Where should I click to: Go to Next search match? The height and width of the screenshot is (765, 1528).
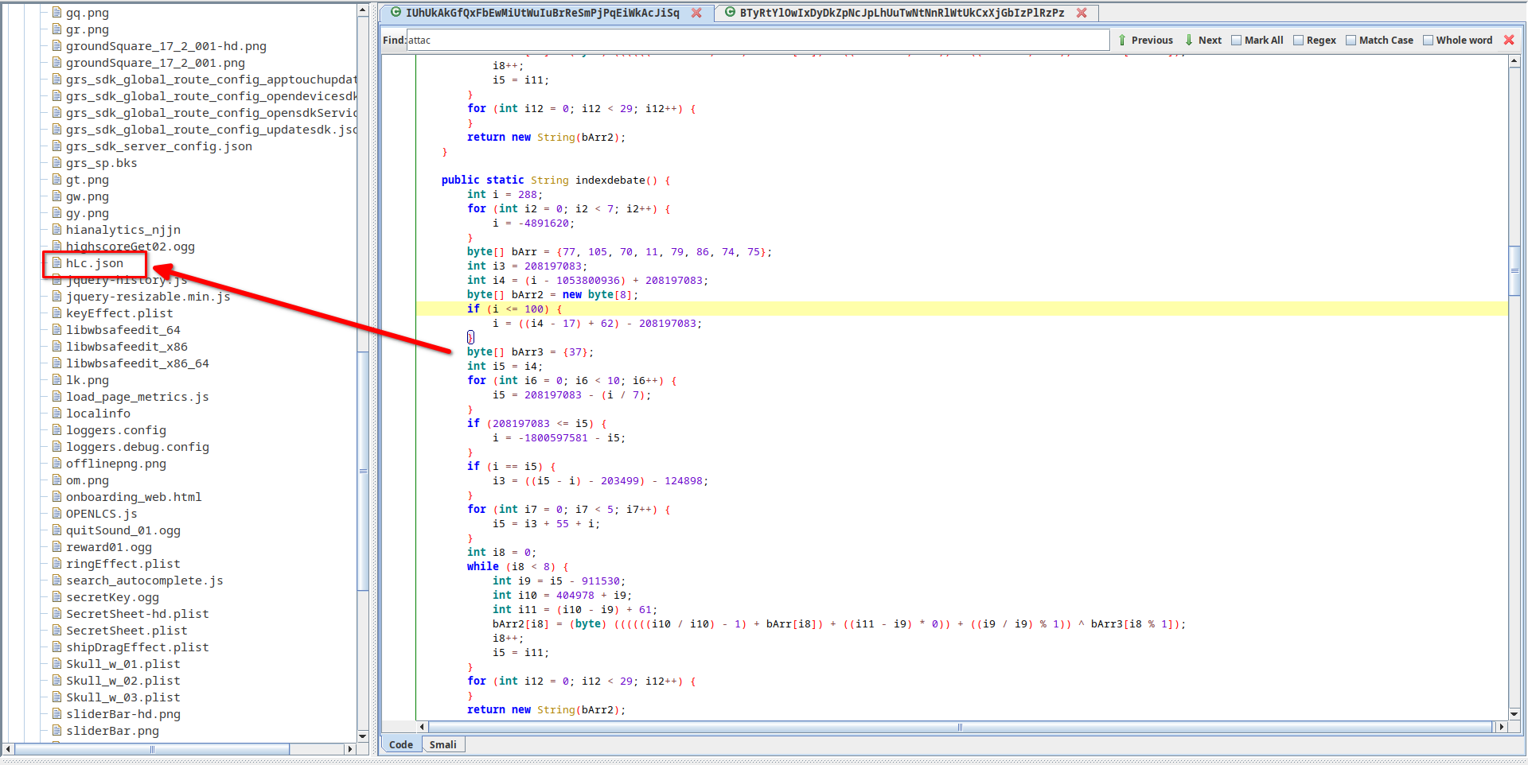pos(1203,40)
